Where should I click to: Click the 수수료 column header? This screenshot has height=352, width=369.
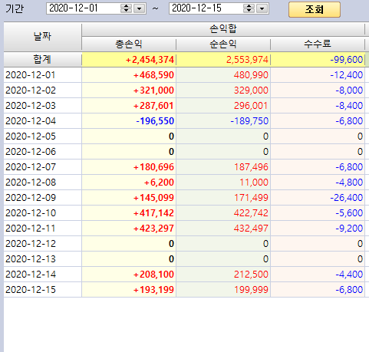[318, 44]
